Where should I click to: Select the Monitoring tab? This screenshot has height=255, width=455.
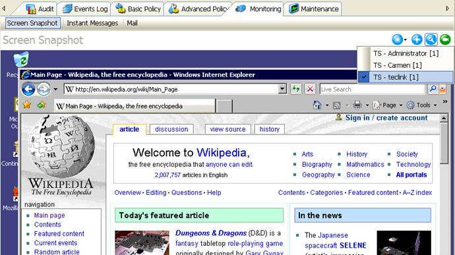[258, 9]
